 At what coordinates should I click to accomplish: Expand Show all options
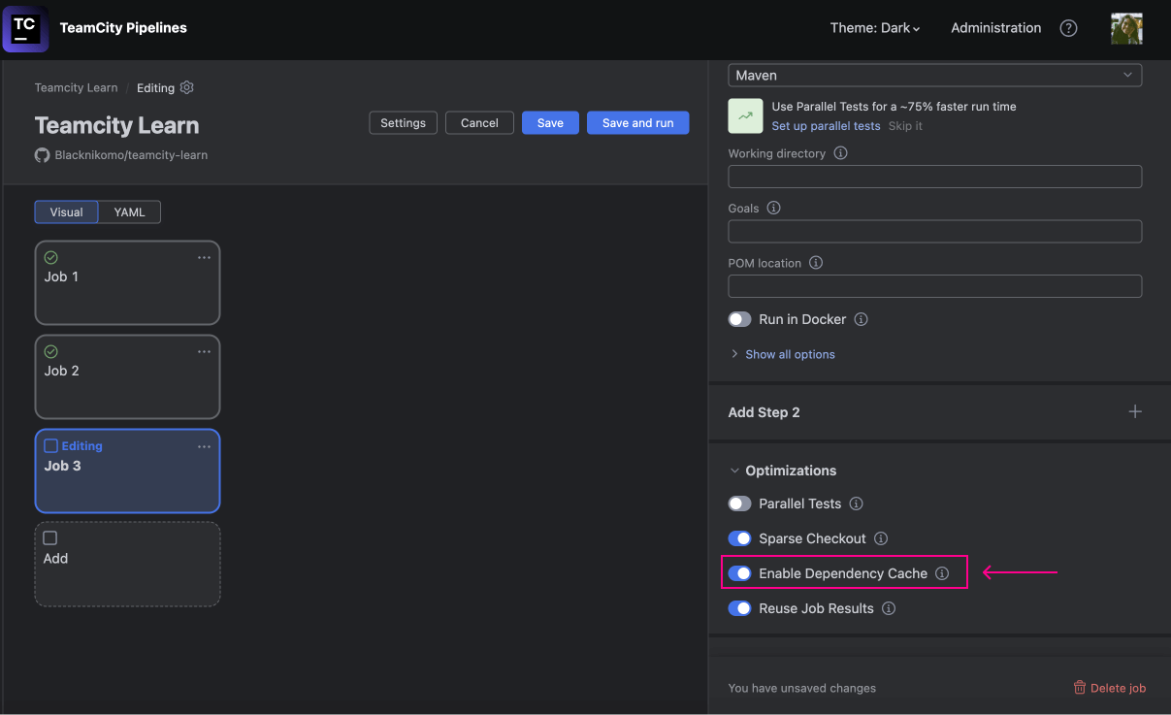[789, 354]
